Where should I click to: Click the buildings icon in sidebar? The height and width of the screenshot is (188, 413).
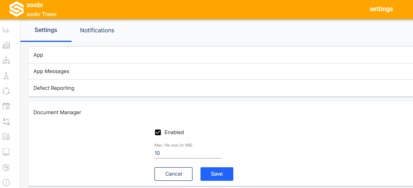[6, 45]
